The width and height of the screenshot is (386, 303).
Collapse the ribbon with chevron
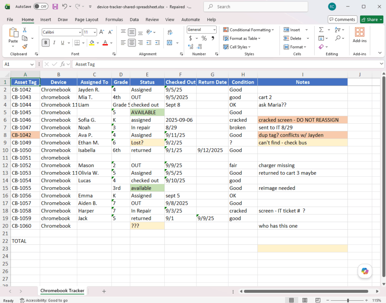pos(380,53)
